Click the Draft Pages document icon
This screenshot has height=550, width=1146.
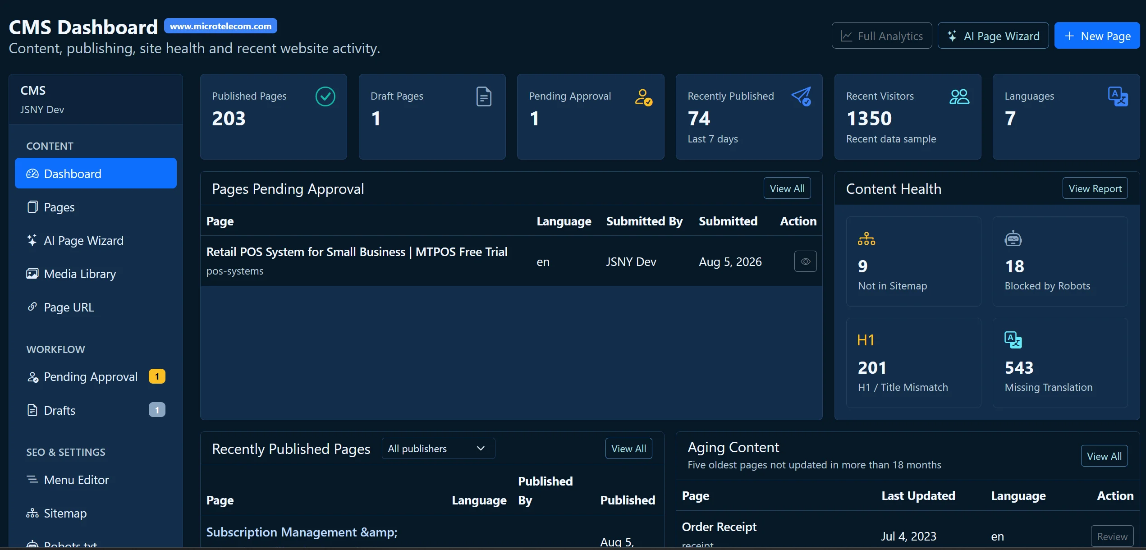tap(484, 96)
